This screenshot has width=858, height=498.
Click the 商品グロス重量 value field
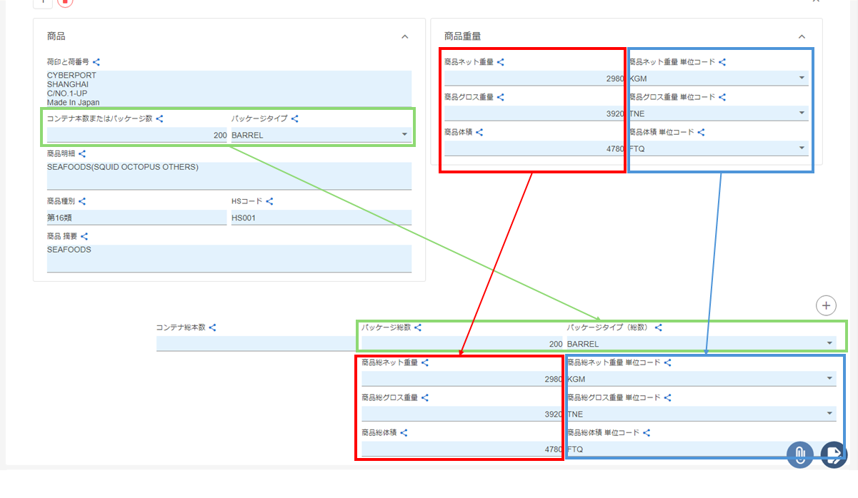(x=534, y=113)
